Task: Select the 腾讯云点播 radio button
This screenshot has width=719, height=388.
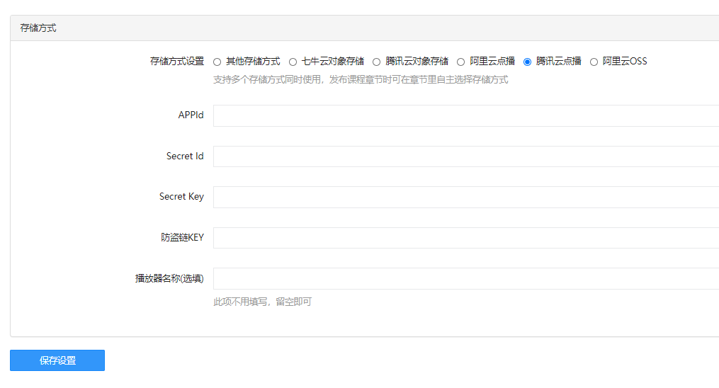Action: click(527, 62)
